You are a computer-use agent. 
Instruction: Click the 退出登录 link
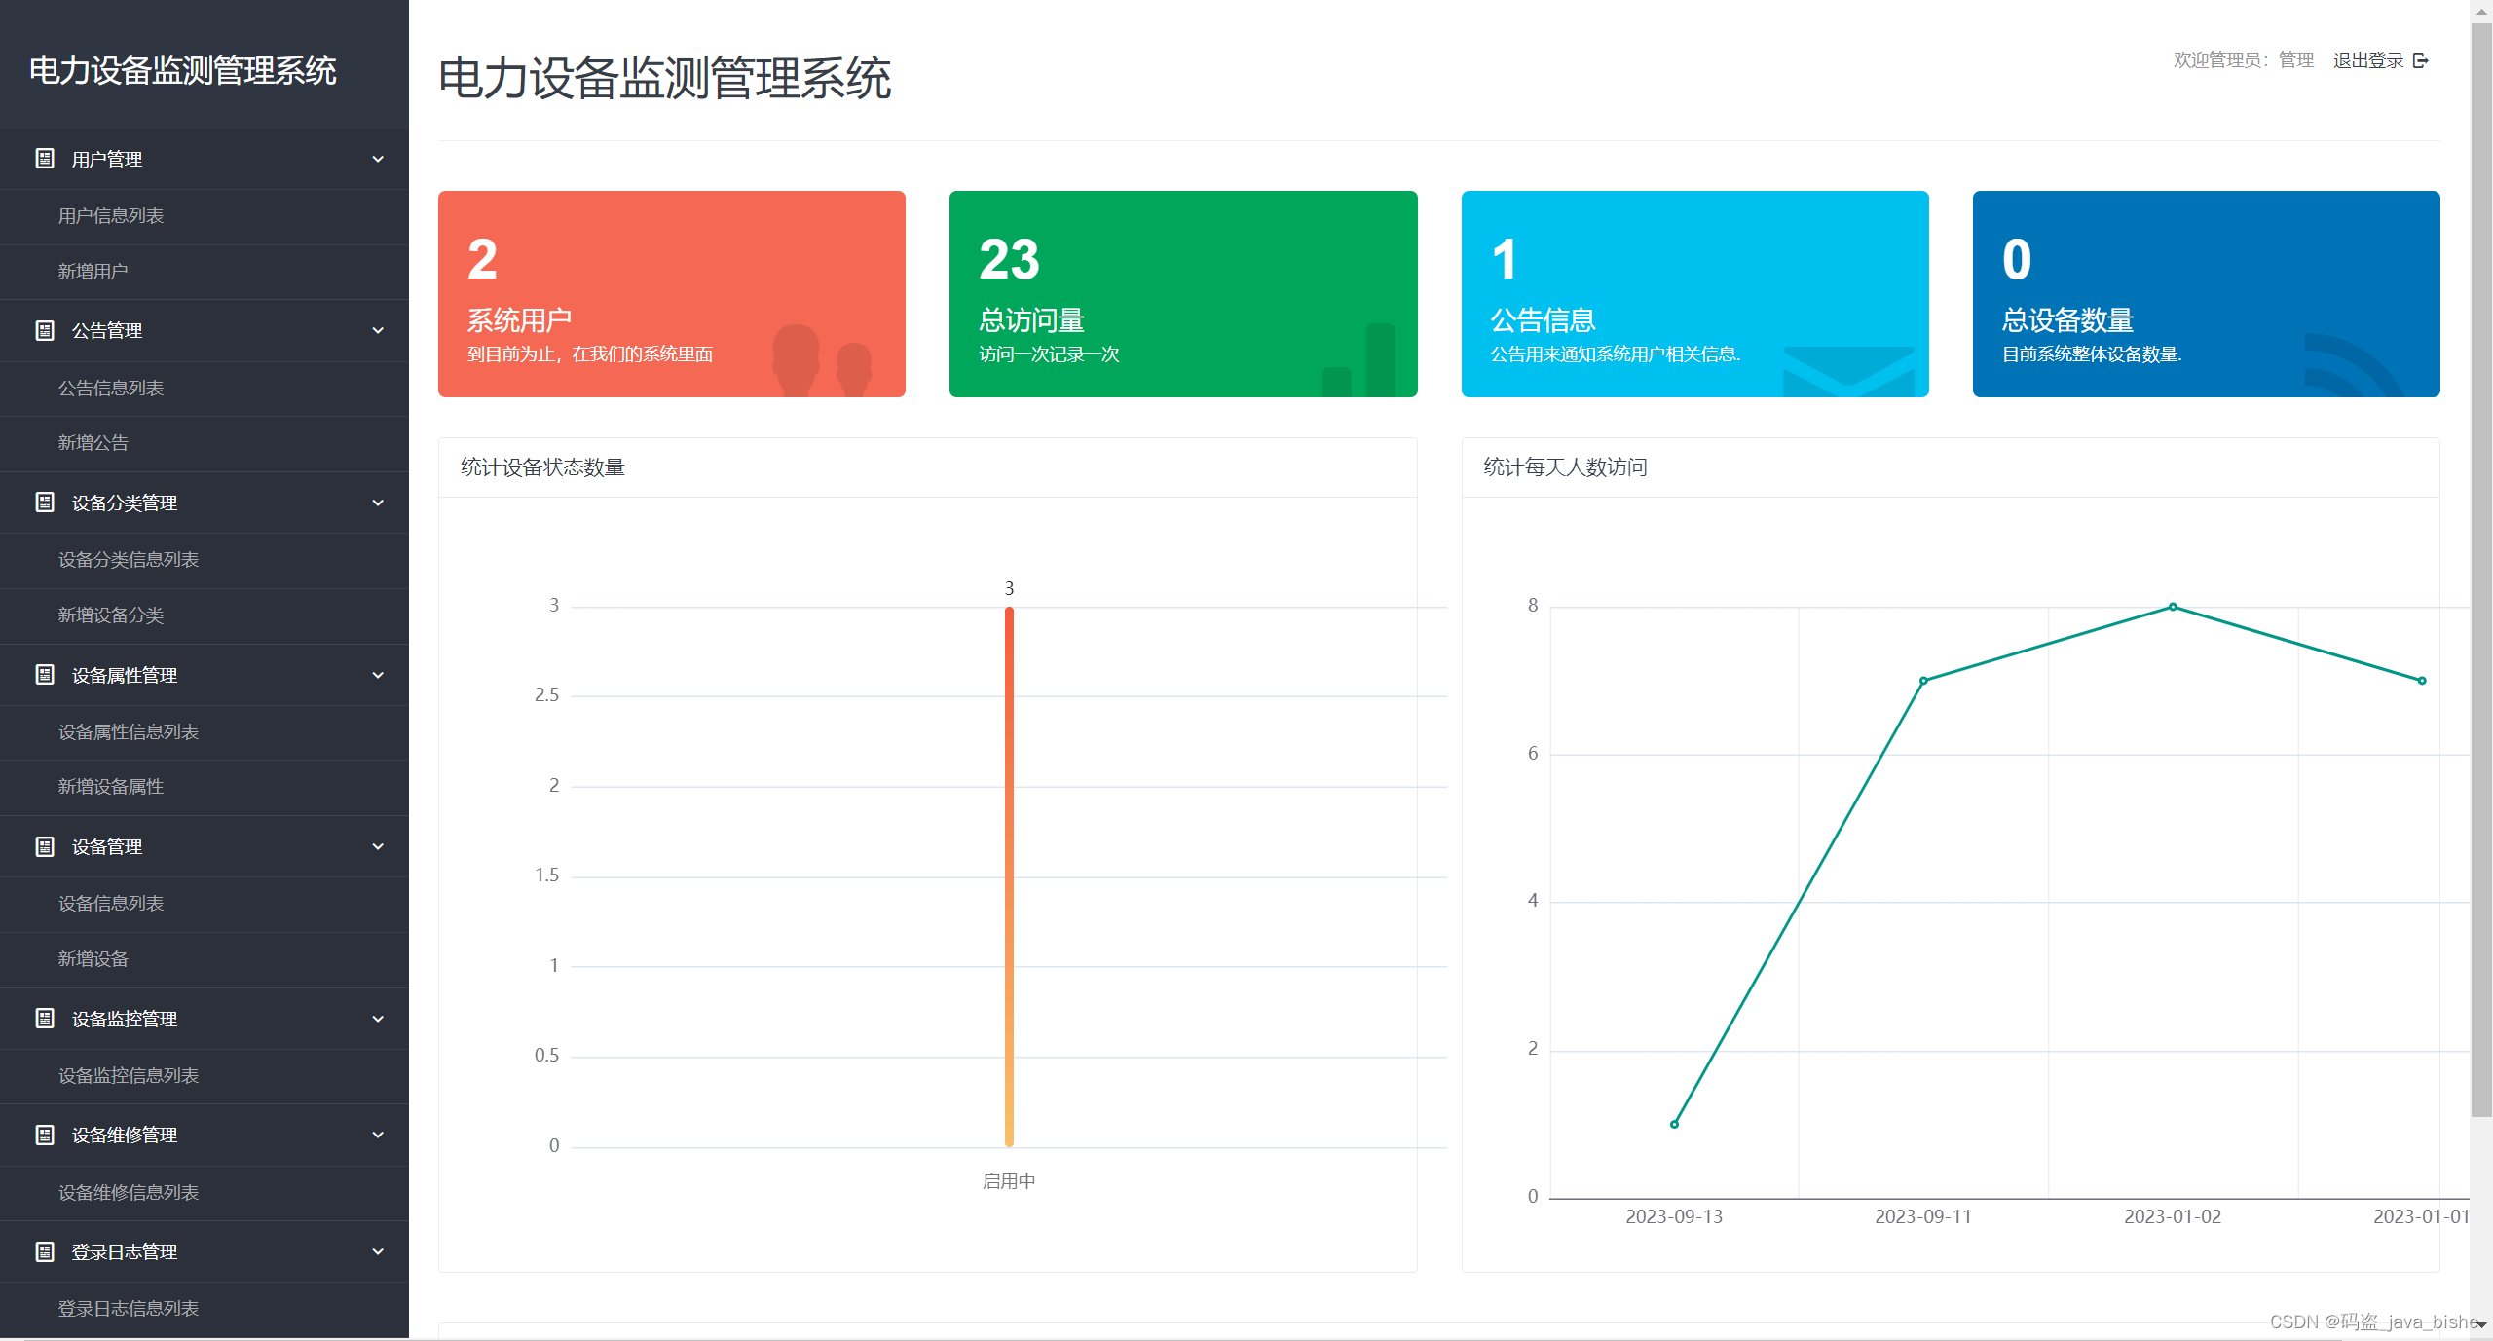click(2368, 60)
